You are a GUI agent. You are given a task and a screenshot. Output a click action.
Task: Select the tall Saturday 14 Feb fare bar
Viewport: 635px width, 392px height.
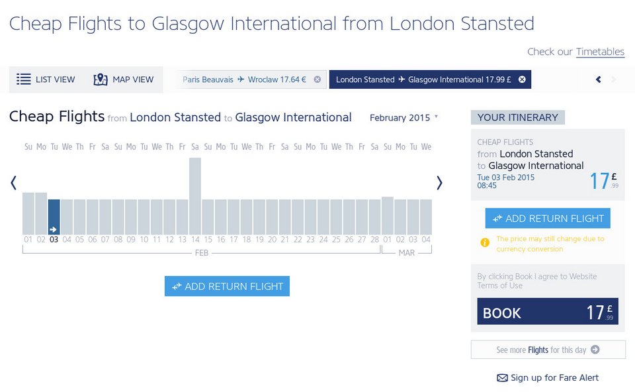pos(195,195)
